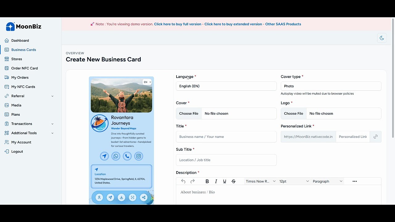Click the Location card in preview

click(121, 176)
